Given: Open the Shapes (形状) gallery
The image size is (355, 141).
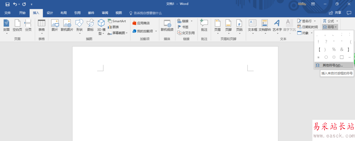Looking at the screenshot, I should point(79,27).
